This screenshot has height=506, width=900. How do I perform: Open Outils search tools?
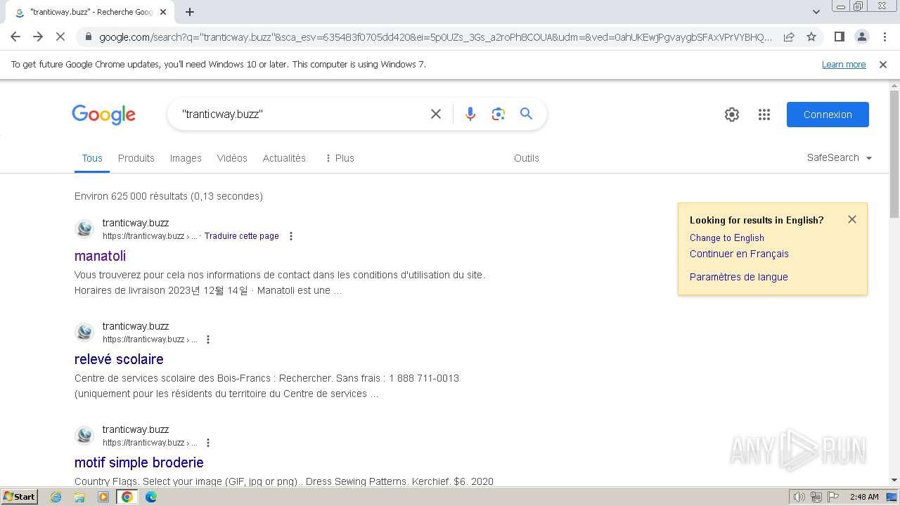(x=527, y=158)
